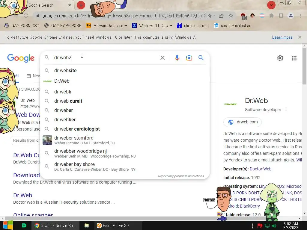Bookmark this page with the star icon
Screen dimensions: 307x230
click(x=231, y=16)
